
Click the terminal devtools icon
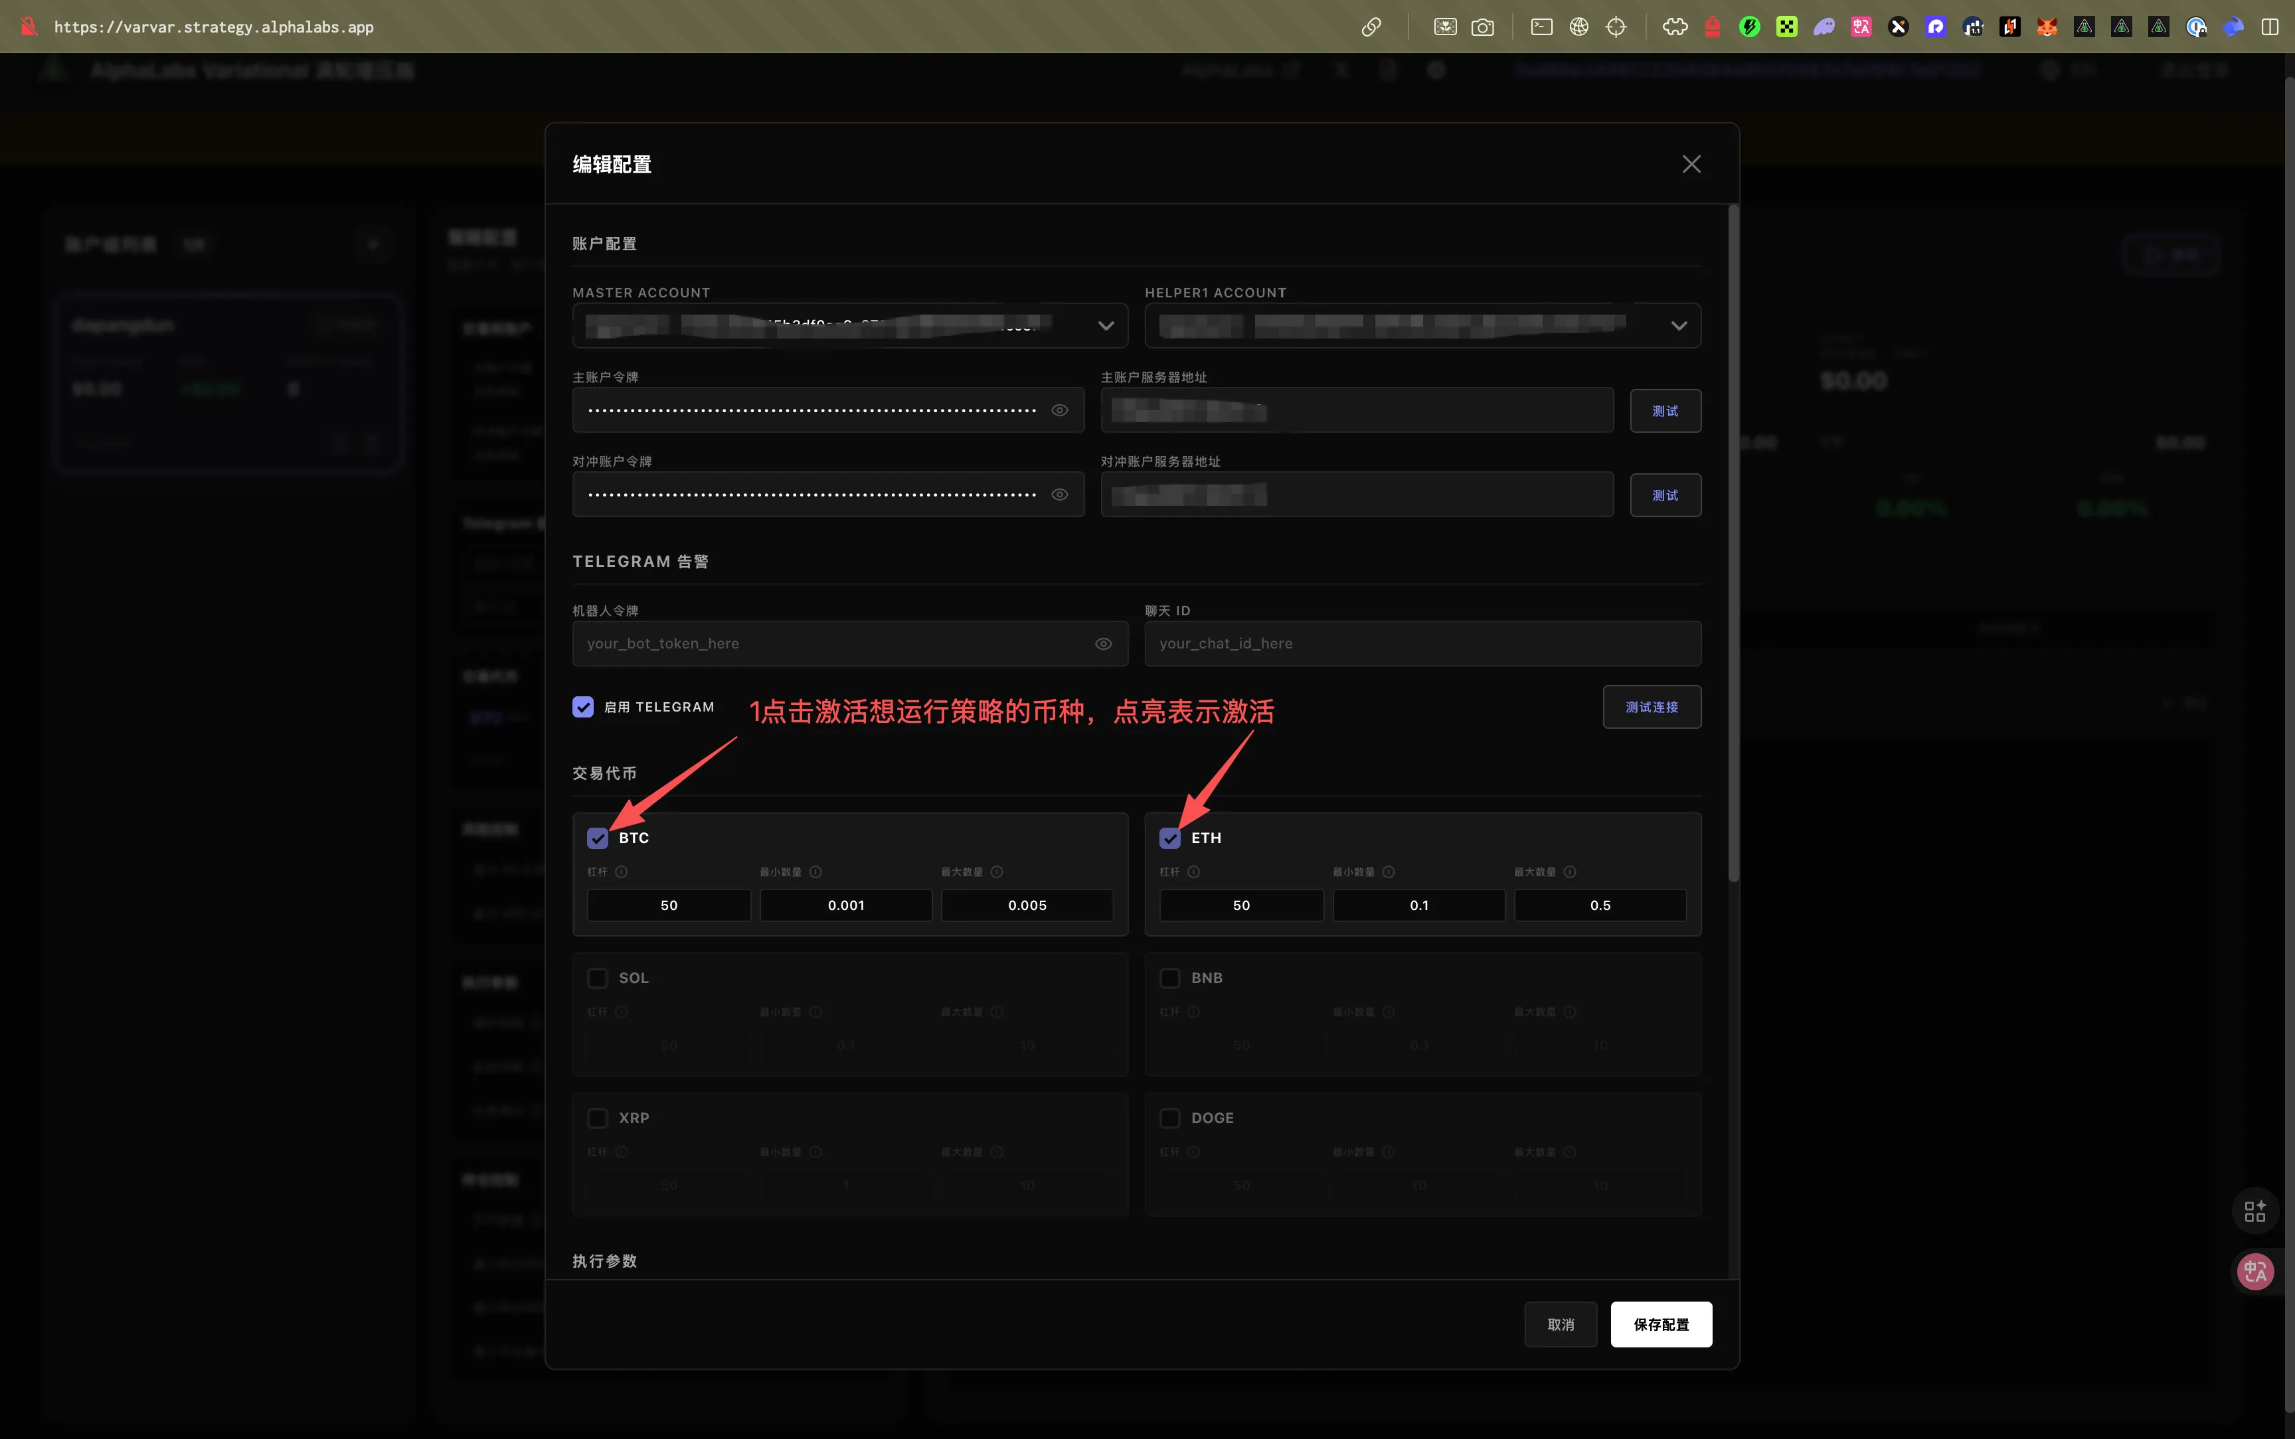[1541, 27]
